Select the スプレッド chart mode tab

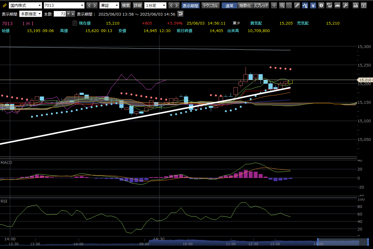[261, 5]
